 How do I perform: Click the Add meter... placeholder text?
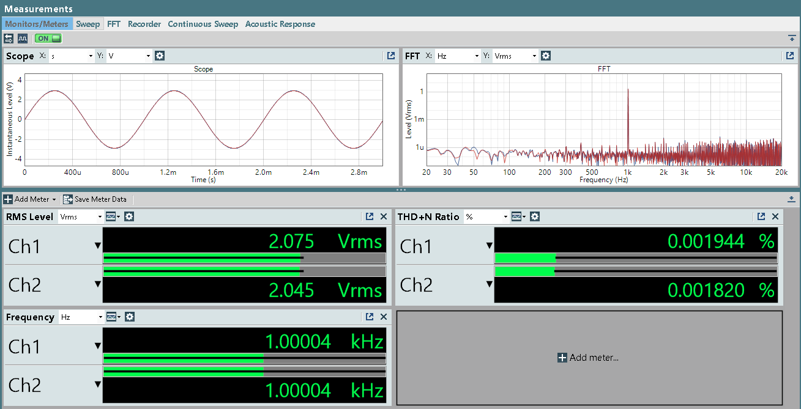pyautogui.click(x=594, y=358)
